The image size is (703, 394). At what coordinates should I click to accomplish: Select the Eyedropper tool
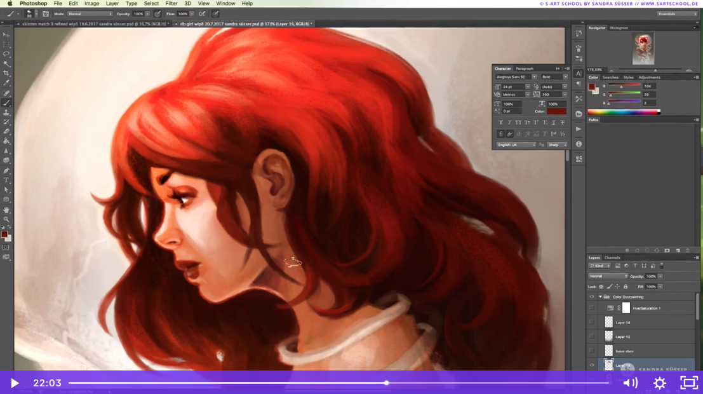pos(6,83)
